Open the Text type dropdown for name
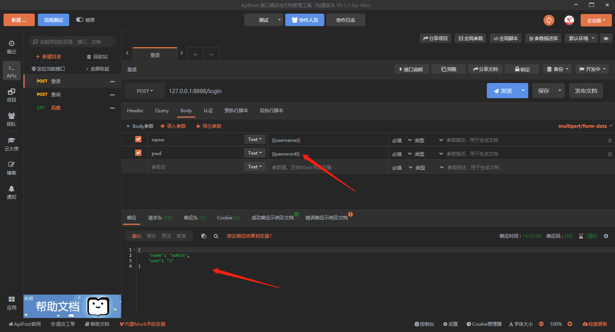 [255, 139]
